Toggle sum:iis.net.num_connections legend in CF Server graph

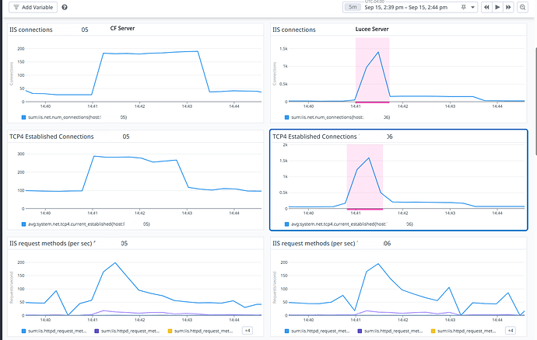coord(70,117)
